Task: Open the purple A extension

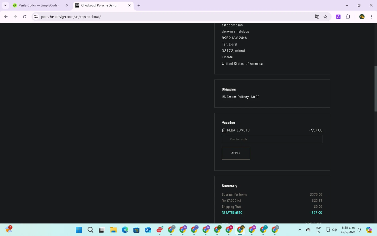Action: (x=338, y=17)
